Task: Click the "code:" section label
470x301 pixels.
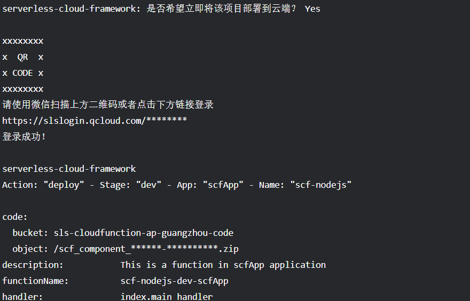Action: point(14,217)
